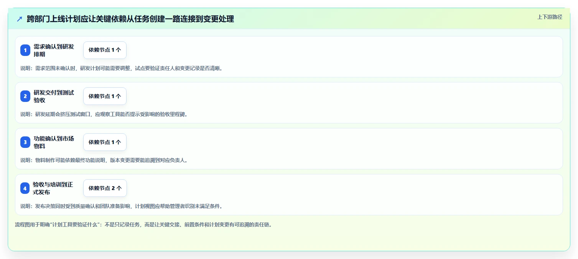The image size is (578, 259).
Task: Click description 发布决策同时受到质量确认
Action: click(122, 206)
